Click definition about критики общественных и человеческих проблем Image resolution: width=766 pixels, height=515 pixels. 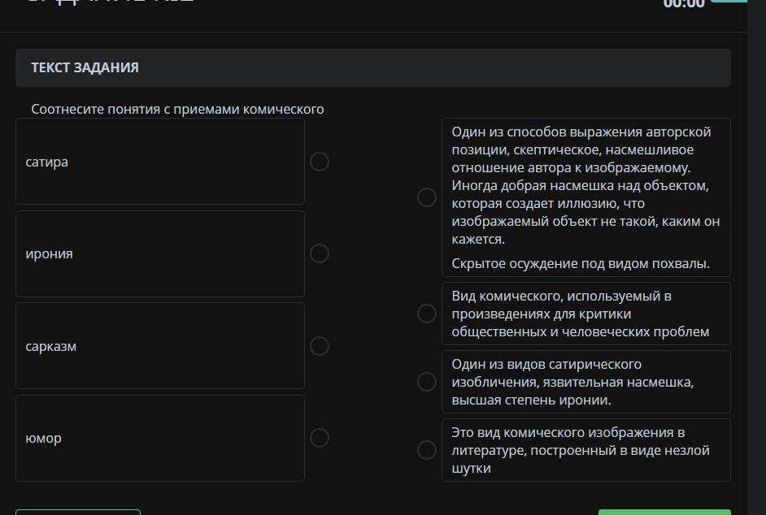(585, 314)
